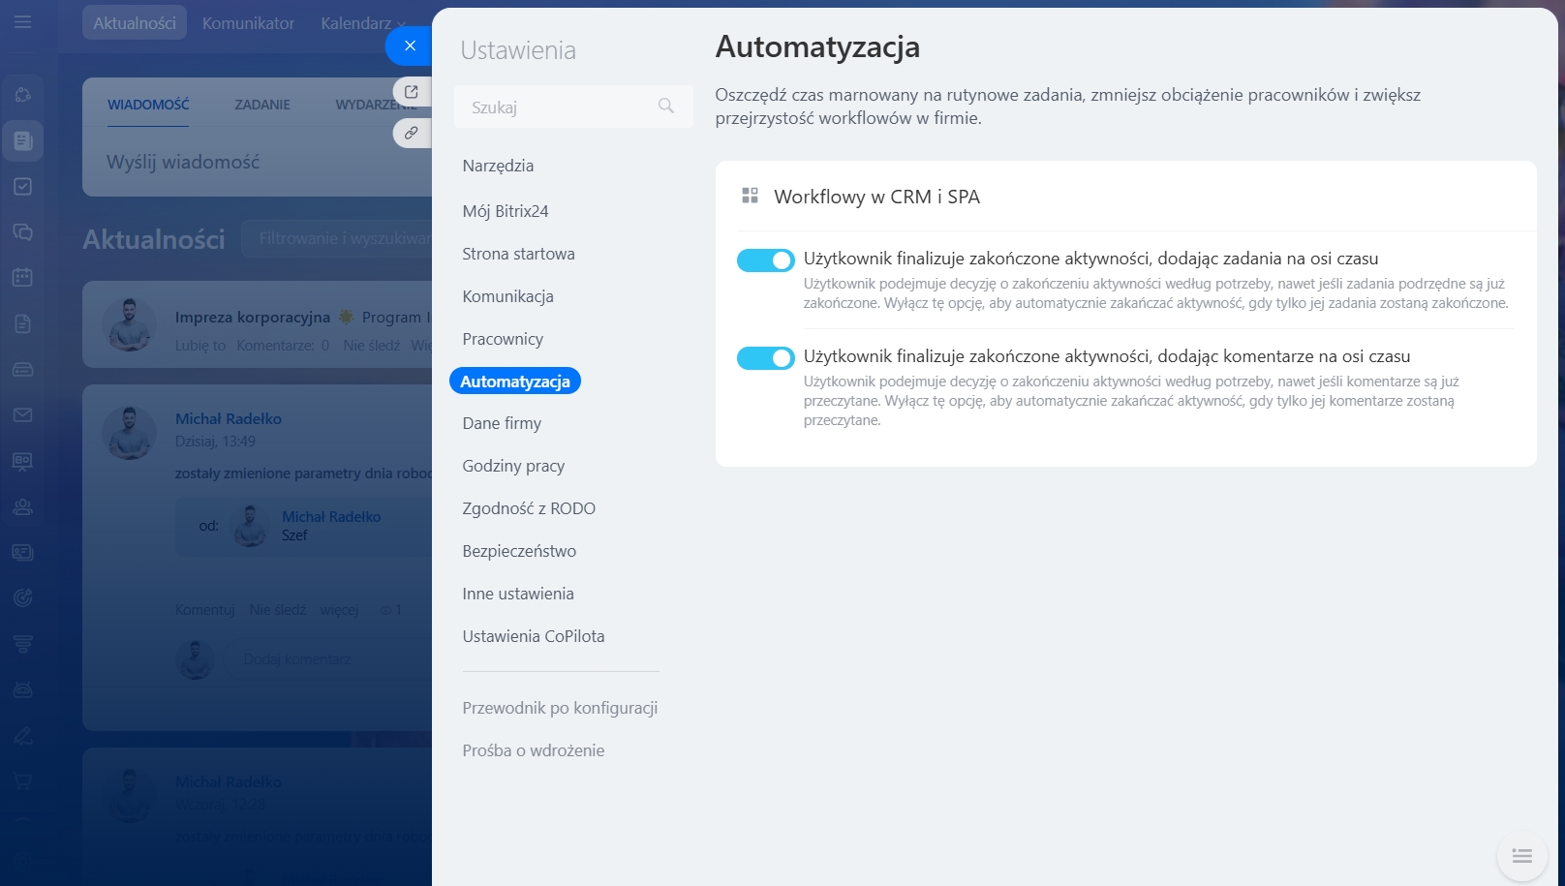This screenshot has height=886, width=1565.
Task: Select Godziny pracy in settings menu
Action: (513, 466)
